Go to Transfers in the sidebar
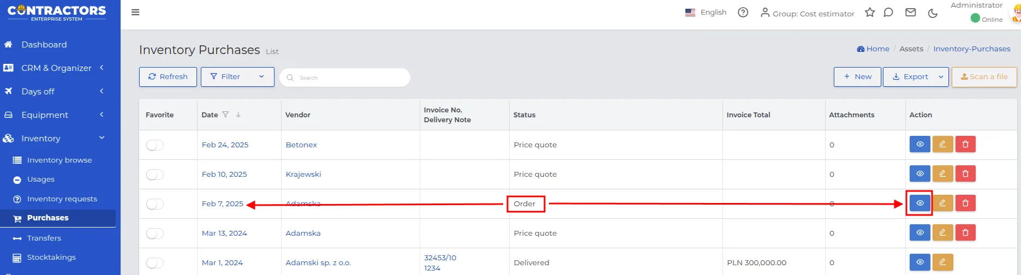 44,238
